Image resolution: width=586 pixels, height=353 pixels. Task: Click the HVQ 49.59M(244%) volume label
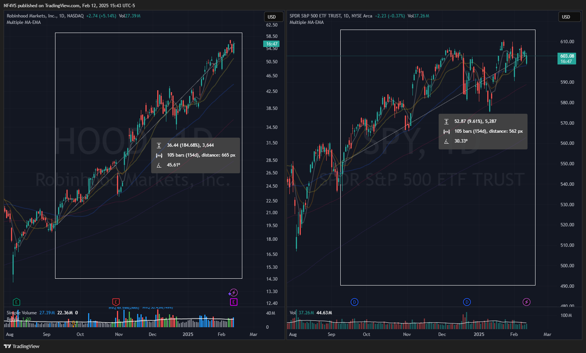click(124, 308)
